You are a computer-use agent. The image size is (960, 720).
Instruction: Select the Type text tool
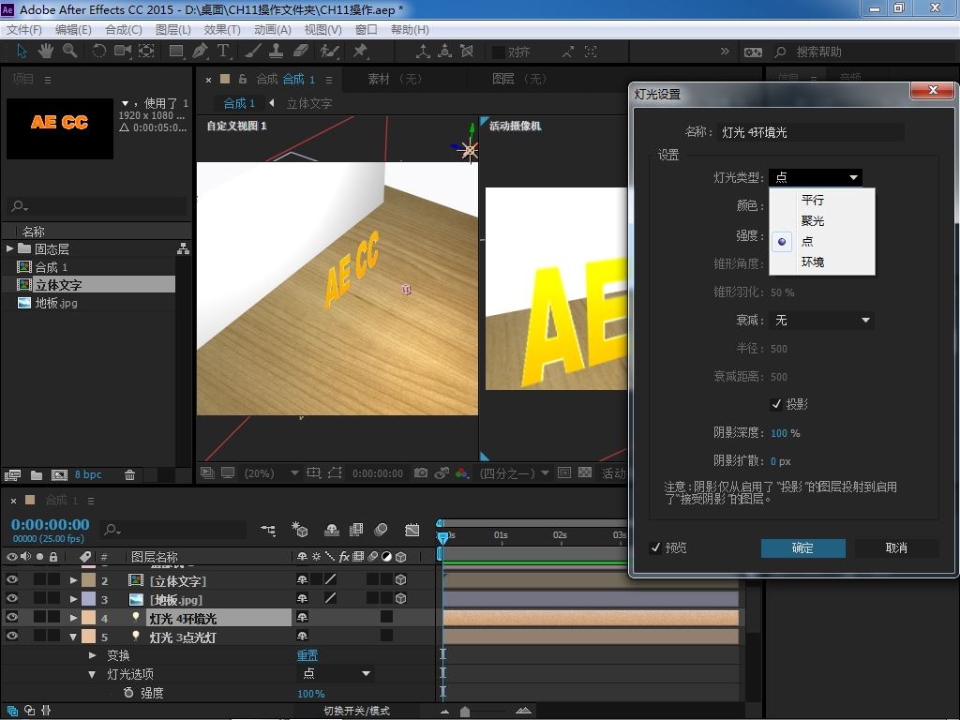[x=223, y=52]
